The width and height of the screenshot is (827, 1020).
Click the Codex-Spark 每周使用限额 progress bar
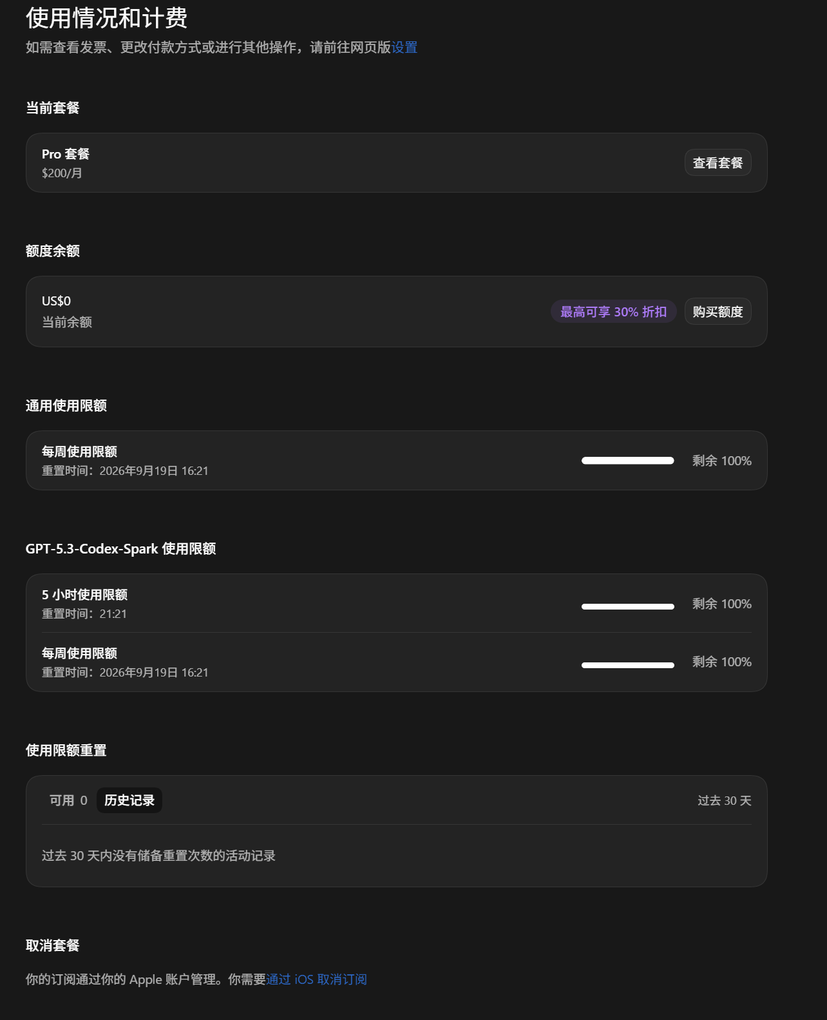[x=627, y=665]
